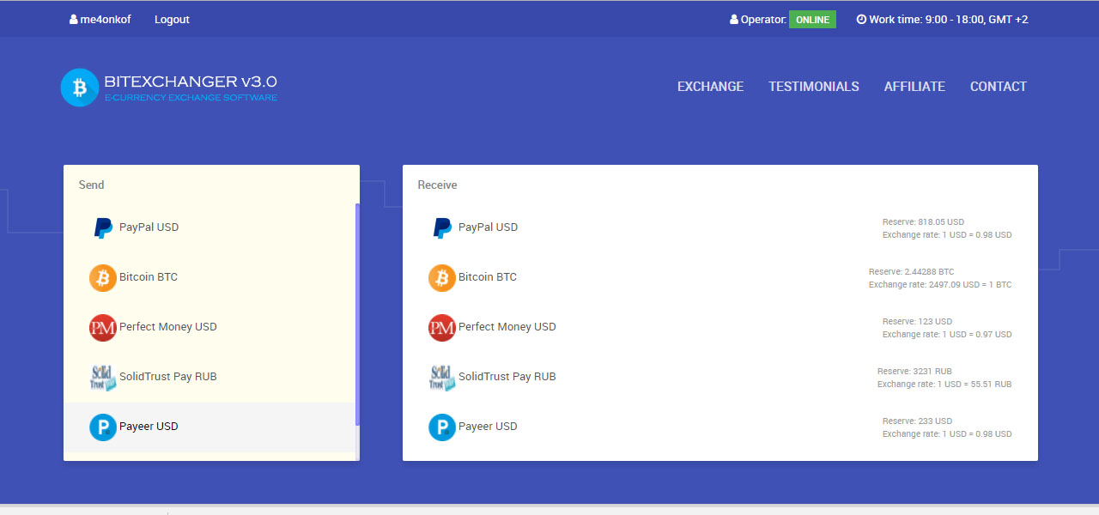Screen dimensions: 1099x515
Task: Pick SolidTrust Pay RUB label in Receive panel
Action: pyautogui.click(x=507, y=377)
